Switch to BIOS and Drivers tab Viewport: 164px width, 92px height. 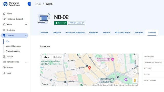tap(123, 33)
